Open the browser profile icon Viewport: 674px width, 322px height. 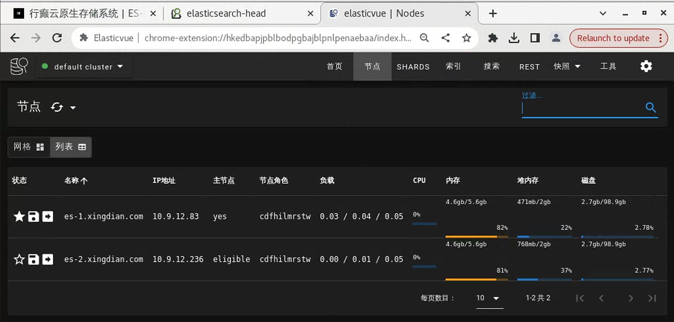556,38
